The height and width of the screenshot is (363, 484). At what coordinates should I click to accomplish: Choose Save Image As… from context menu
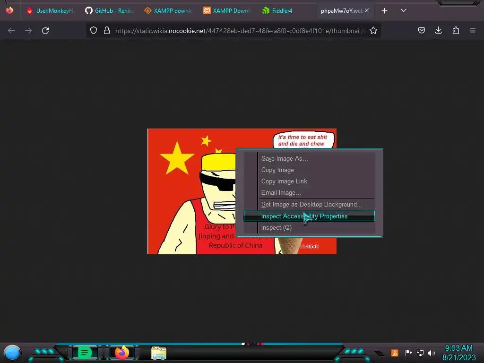pos(309,159)
